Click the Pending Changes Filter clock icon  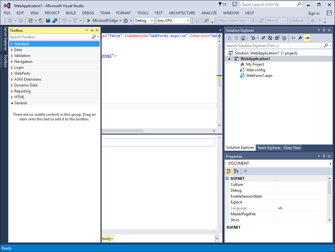coord(253,38)
